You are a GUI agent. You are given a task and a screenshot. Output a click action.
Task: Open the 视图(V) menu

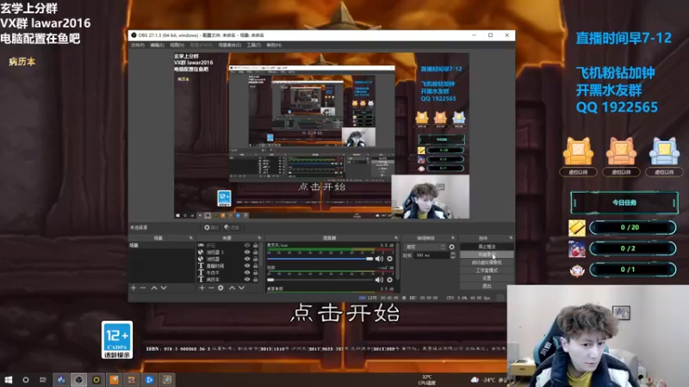point(177,46)
